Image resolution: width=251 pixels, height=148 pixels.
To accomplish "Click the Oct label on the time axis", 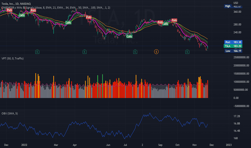I will point(177,145).
